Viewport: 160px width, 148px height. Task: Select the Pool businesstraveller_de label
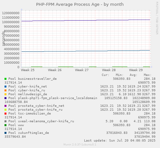point(33,79)
